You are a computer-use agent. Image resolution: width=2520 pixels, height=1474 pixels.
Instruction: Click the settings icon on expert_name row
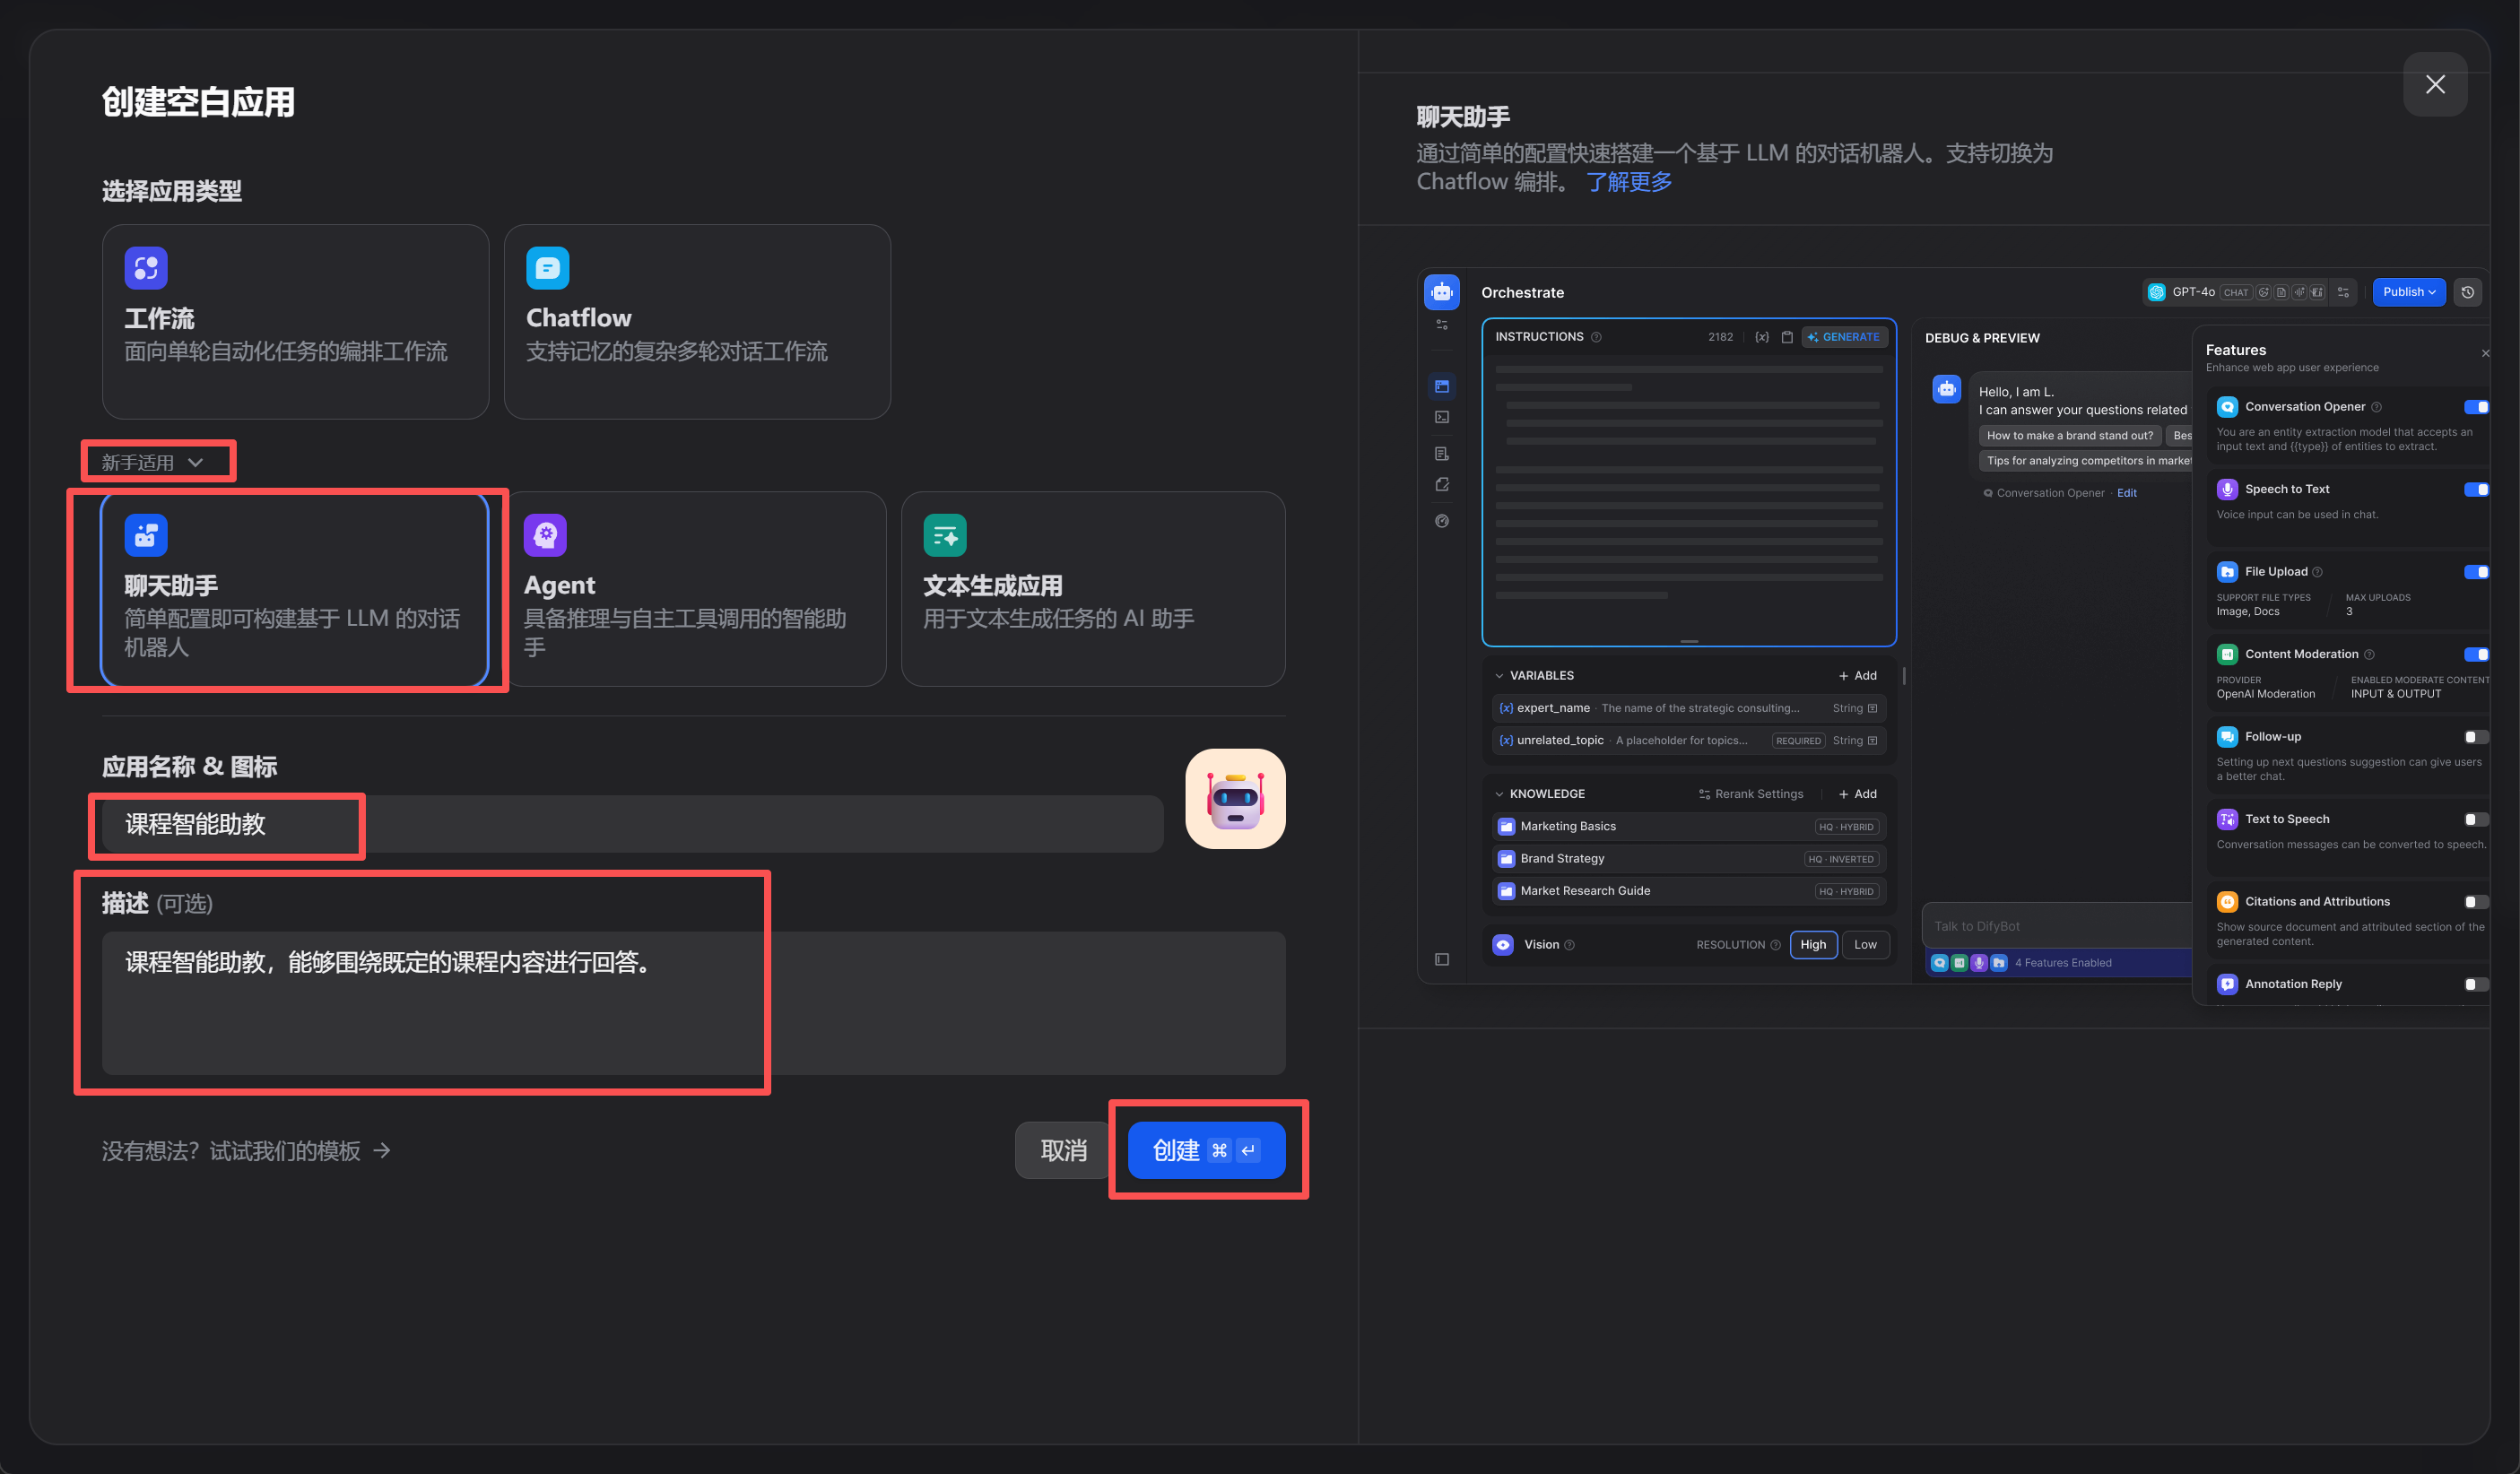coord(1872,708)
